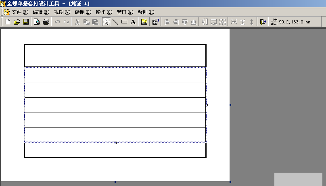Image resolution: width=326 pixels, height=186 pixels.
Task: Open the 窗口 (Window) menu
Action: [x=125, y=12]
